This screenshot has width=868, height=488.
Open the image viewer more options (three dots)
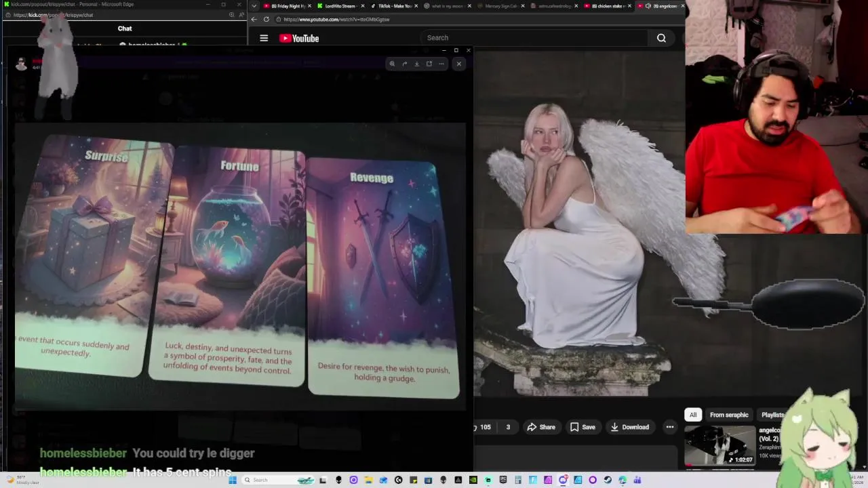(441, 64)
